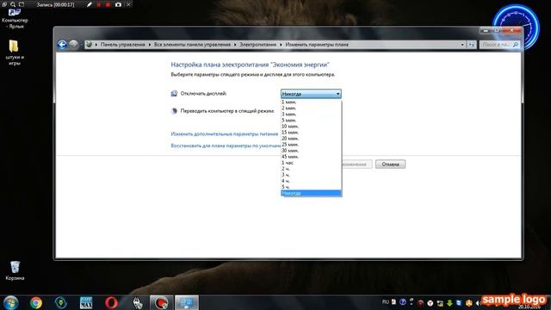Choose 5 мин. from the display timeout list
This screenshot has width=551, height=310.
click(311, 121)
